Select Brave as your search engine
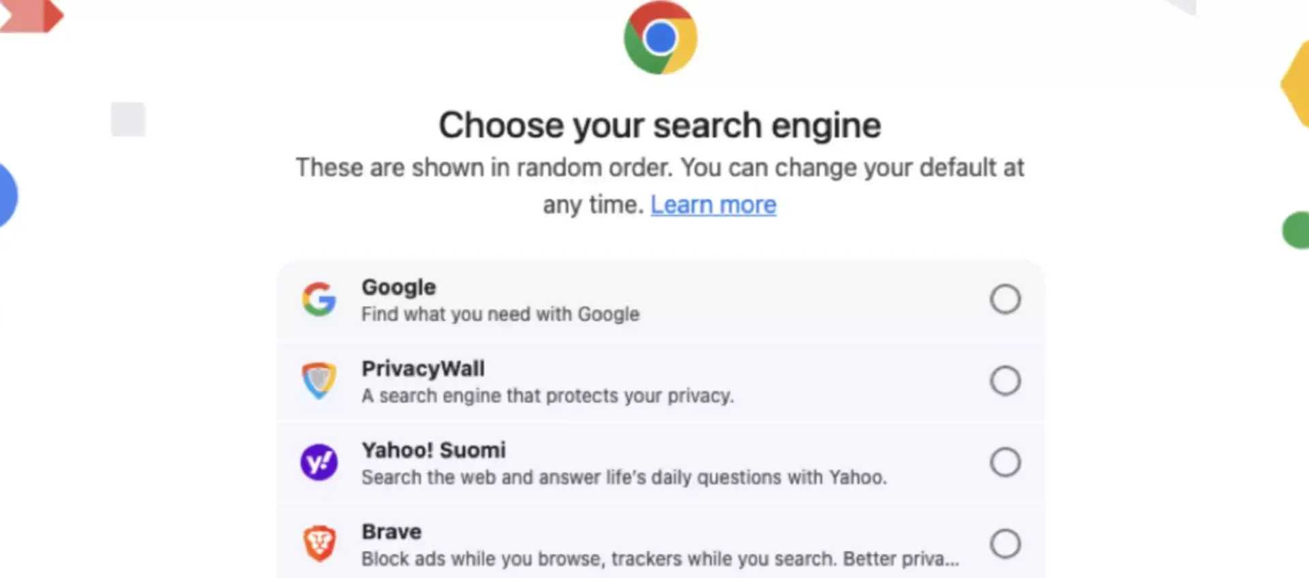Image resolution: width=1309 pixels, height=578 pixels. click(1006, 543)
